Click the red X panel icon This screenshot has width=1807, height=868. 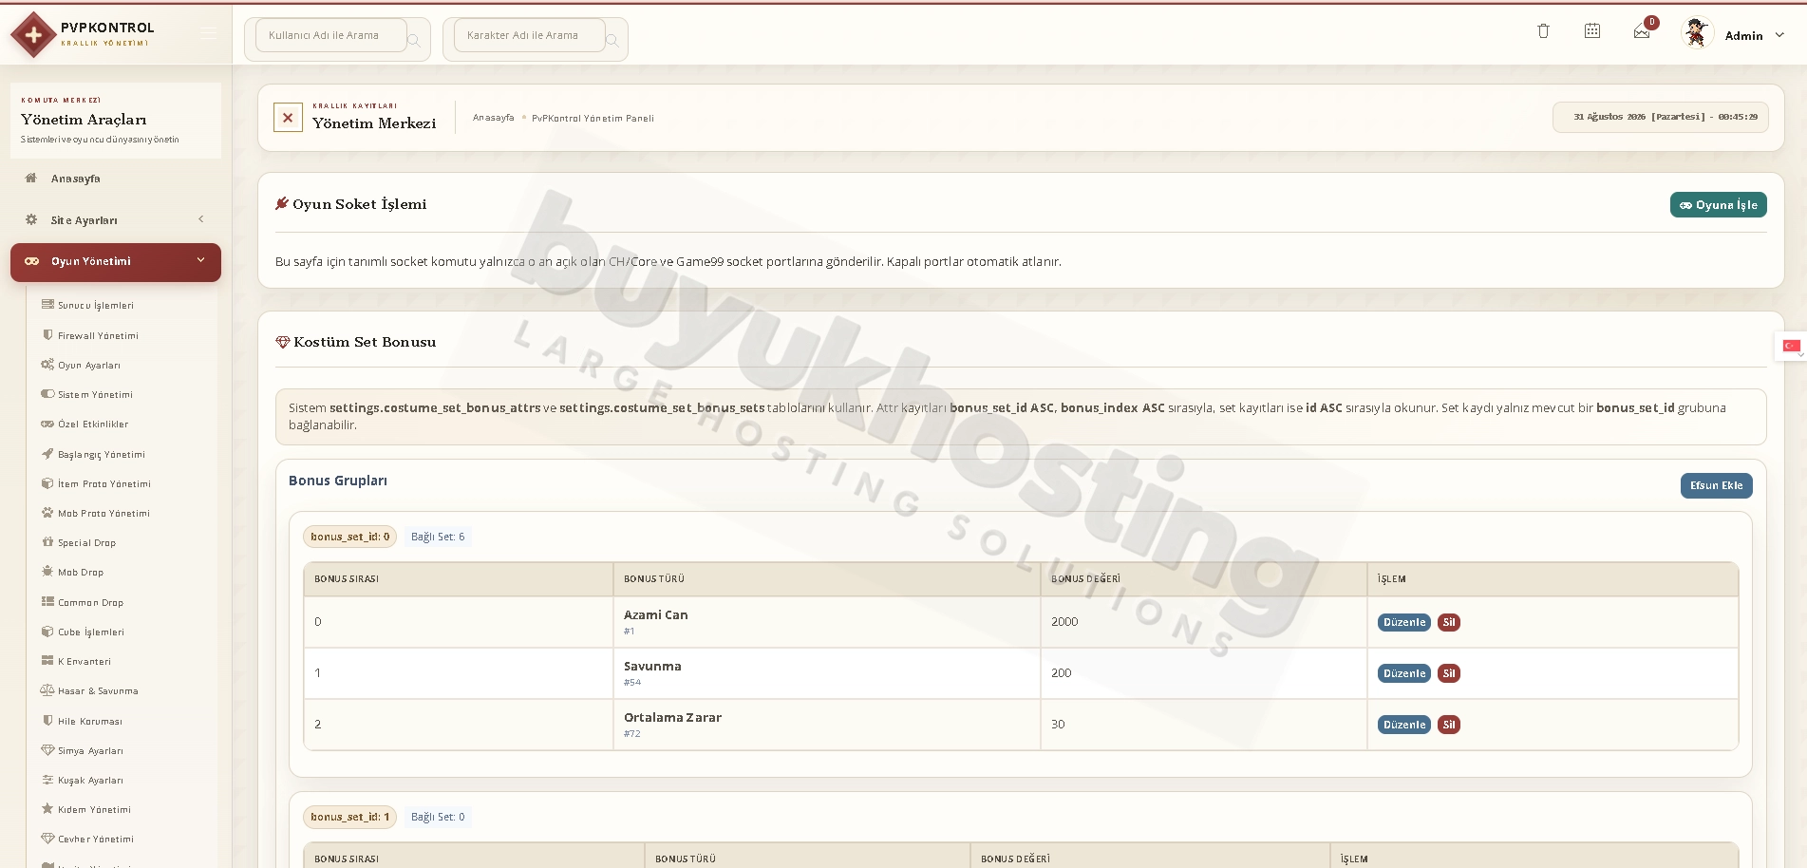click(288, 118)
